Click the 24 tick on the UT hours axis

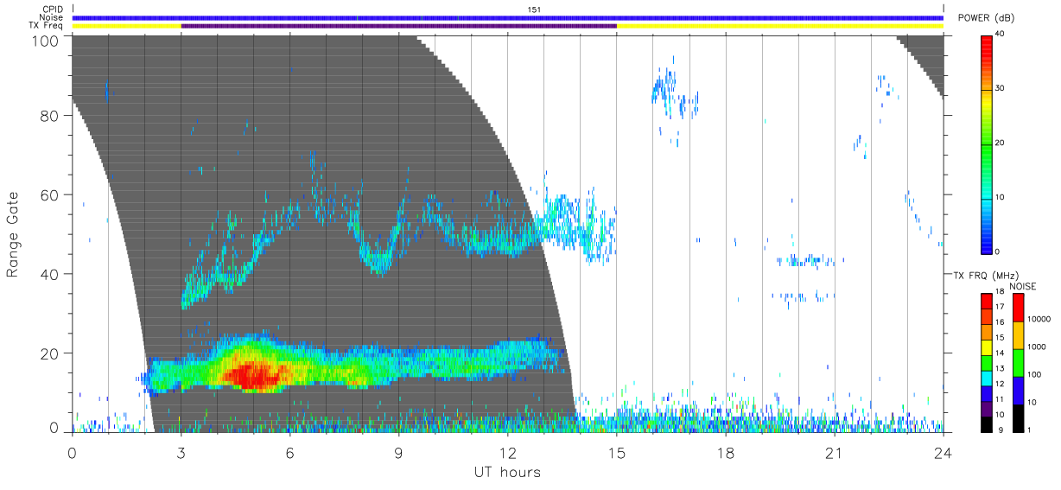pyautogui.click(x=943, y=452)
